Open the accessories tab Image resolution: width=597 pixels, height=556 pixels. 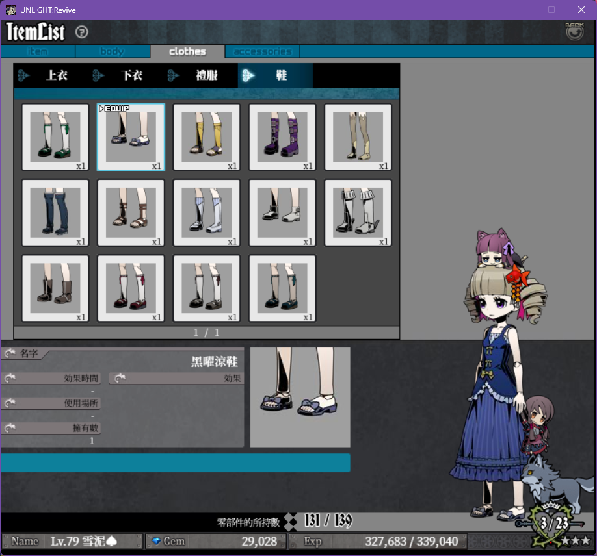pos(262,51)
